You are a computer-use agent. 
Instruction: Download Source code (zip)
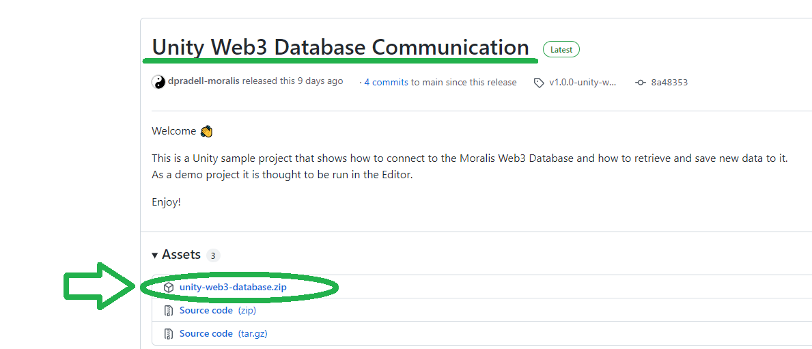pyautogui.click(x=217, y=310)
